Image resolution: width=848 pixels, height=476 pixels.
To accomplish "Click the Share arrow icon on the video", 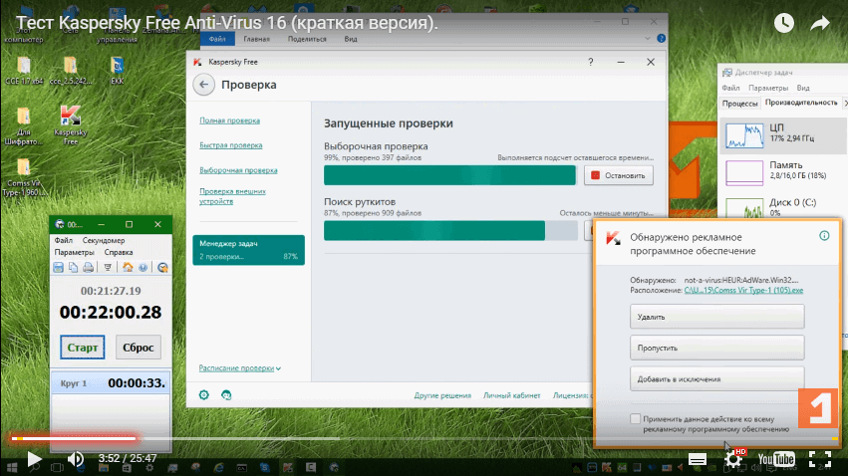I will tap(820, 23).
